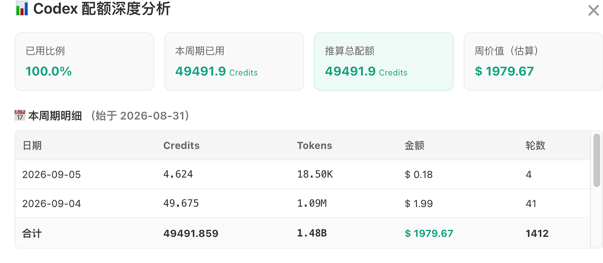
Task: Select the highlighted 推算总配额 card
Action: point(384,62)
